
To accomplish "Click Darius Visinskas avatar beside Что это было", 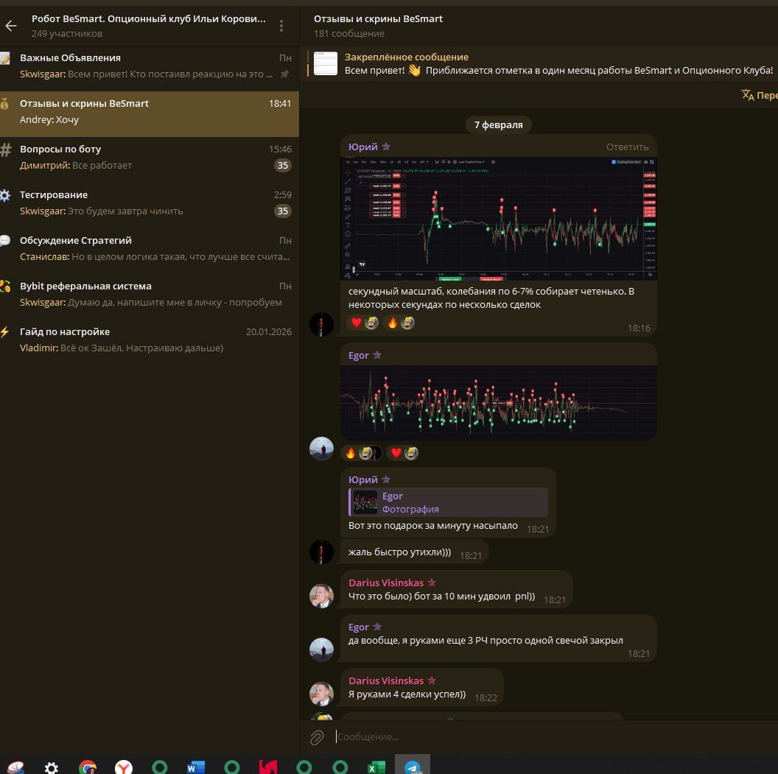I will point(321,596).
